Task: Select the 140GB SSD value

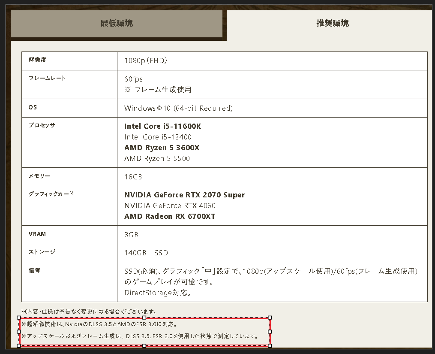Action: [146, 253]
